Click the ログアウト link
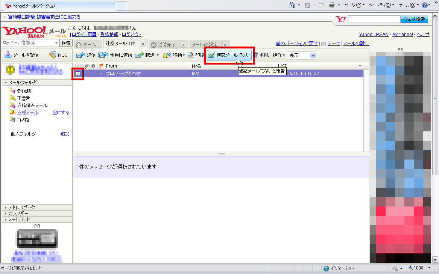 [x=132, y=35]
